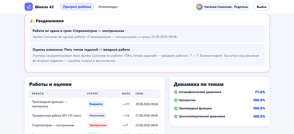Click the 77.0% value for Логарифмические уравнения
The image size is (294, 134).
[260, 92]
